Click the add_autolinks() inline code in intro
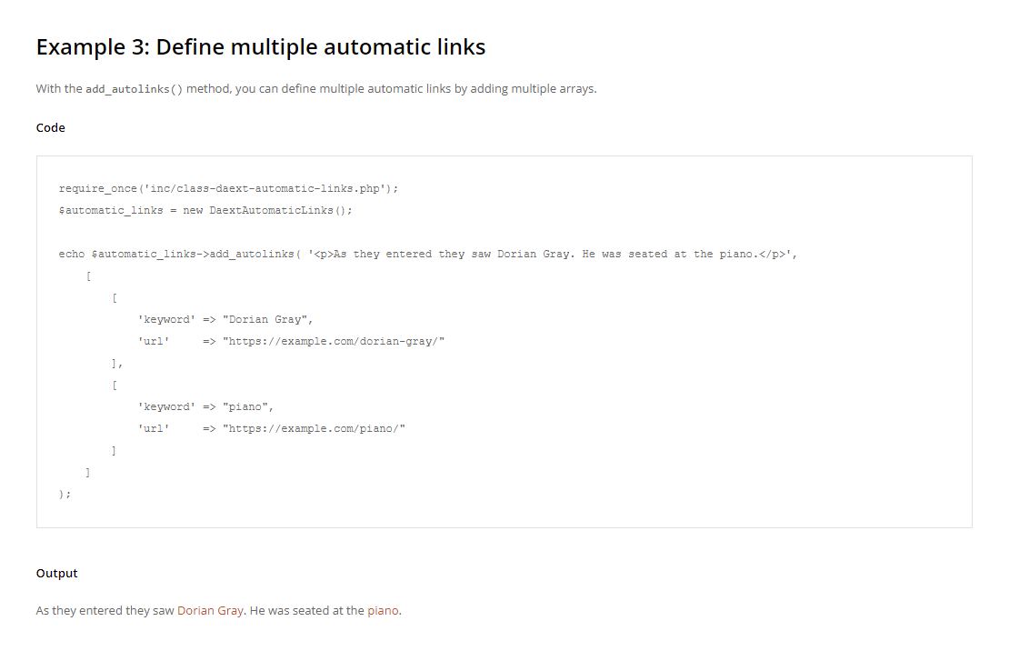Viewport: 1009px width, 651px height. click(x=135, y=89)
